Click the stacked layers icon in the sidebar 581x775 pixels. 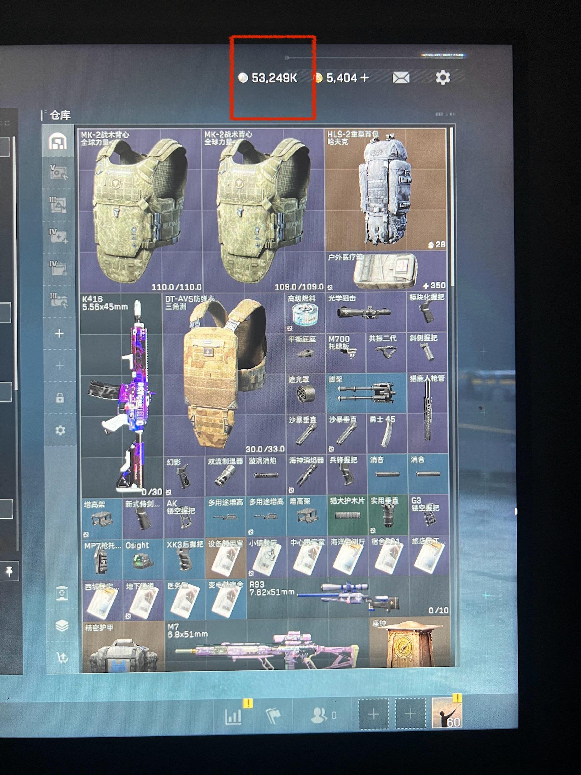(62, 625)
